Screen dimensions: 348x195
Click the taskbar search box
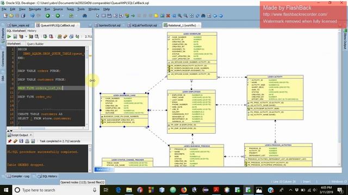point(55,190)
